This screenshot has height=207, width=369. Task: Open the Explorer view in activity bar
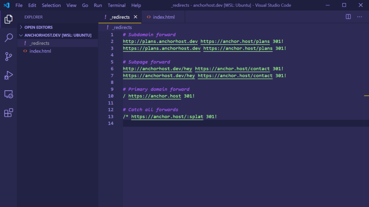click(x=8, y=19)
